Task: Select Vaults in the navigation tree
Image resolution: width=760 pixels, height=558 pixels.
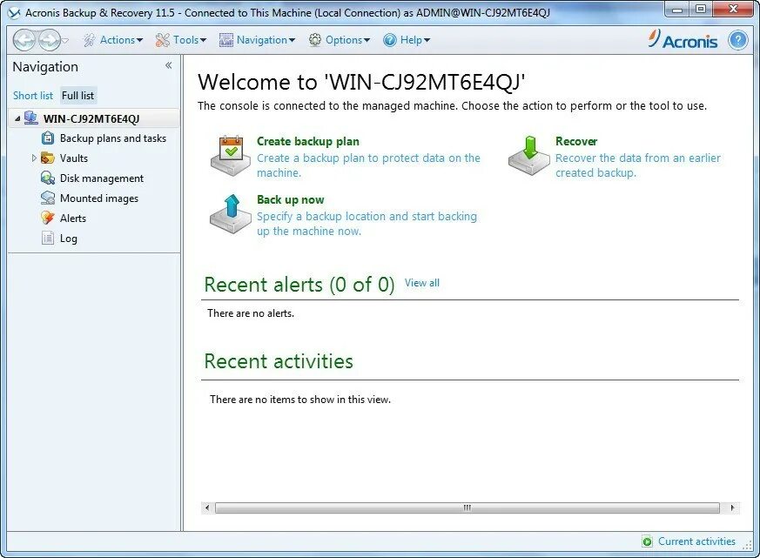Action: point(74,158)
